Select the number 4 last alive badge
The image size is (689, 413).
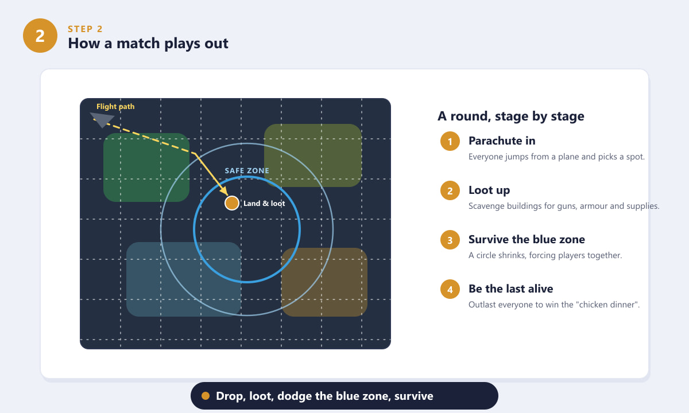(x=450, y=289)
